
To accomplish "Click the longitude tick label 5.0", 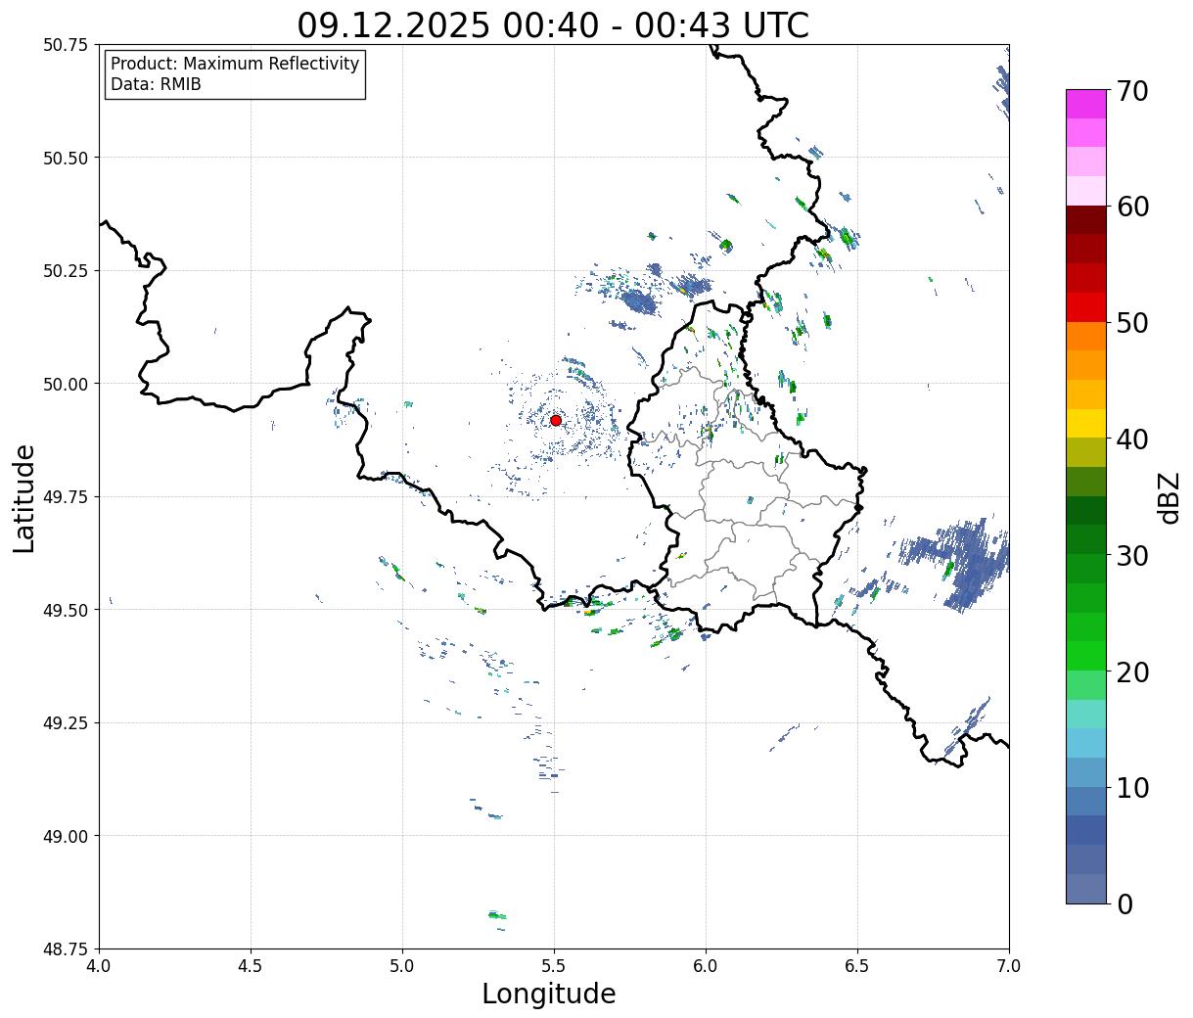I will (x=402, y=965).
